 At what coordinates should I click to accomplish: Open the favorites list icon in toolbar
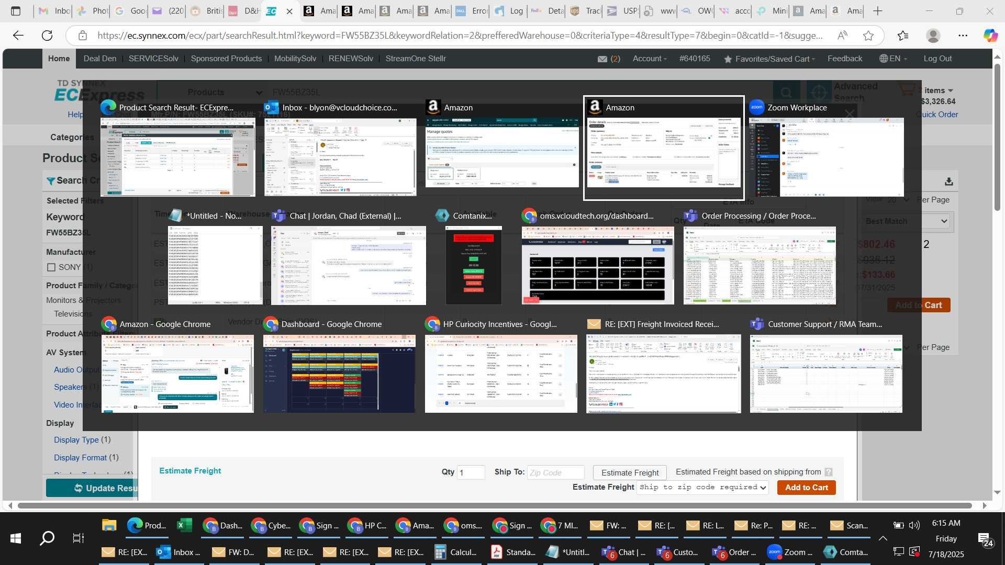coord(903,36)
